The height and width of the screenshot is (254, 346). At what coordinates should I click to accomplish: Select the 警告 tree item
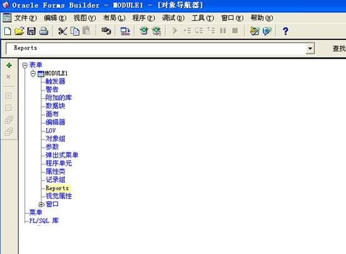pyautogui.click(x=52, y=89)
